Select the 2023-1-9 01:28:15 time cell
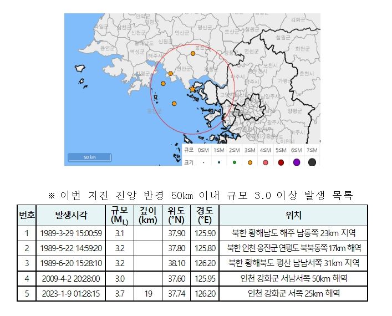Viewport: 392px width, 316px height. coord(70,293)
